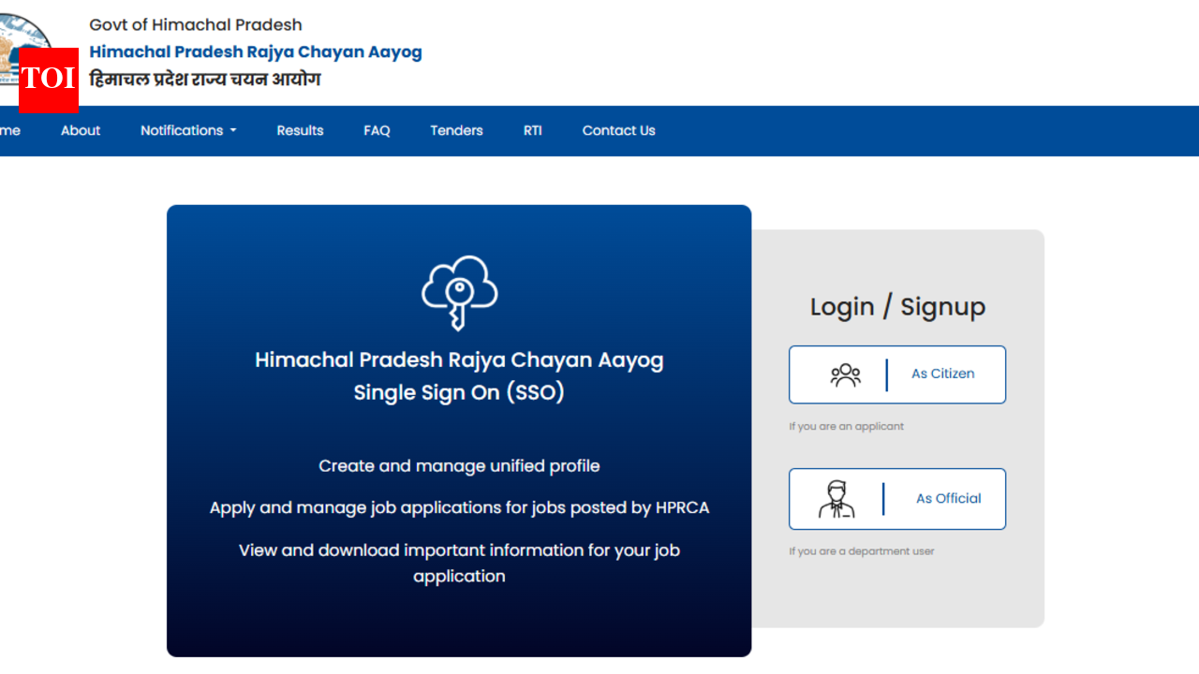1199x674 pixels.
Task: Log in As Citizen
Action: (942, 374)
